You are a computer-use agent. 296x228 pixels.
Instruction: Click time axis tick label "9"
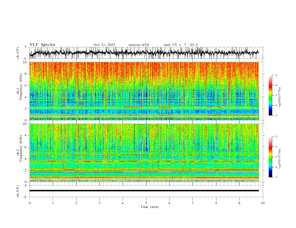coord(239,203)
